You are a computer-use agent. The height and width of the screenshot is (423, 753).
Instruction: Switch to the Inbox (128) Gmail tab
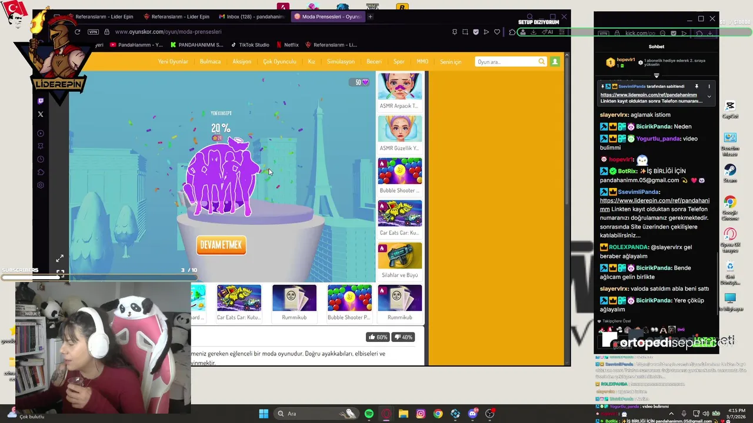tap(252, 16)
